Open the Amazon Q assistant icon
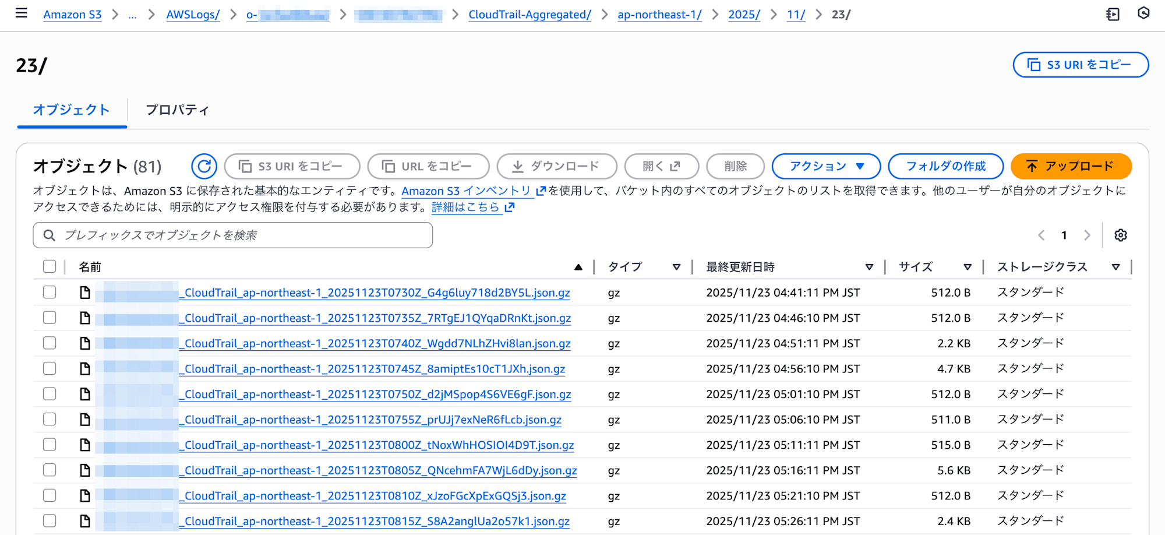Image resolution: width=1165 pixels, height=535 pixels. (x=1143, y=13)
